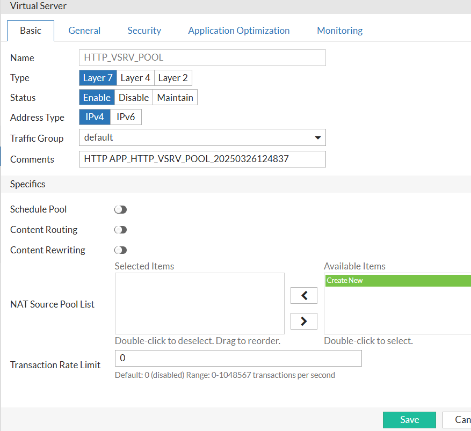471x431 pixels.
Task: Switch to the Basic tab
Action: pos(31,31)
